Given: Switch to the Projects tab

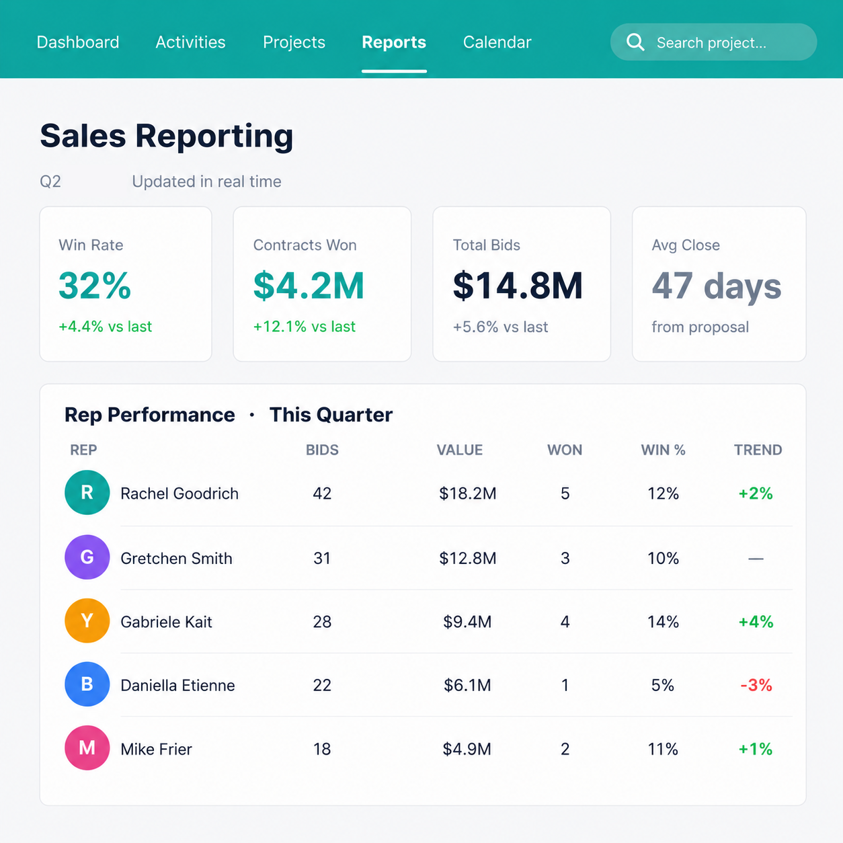Looking at the screenshot, I should (x=294, y=42).
